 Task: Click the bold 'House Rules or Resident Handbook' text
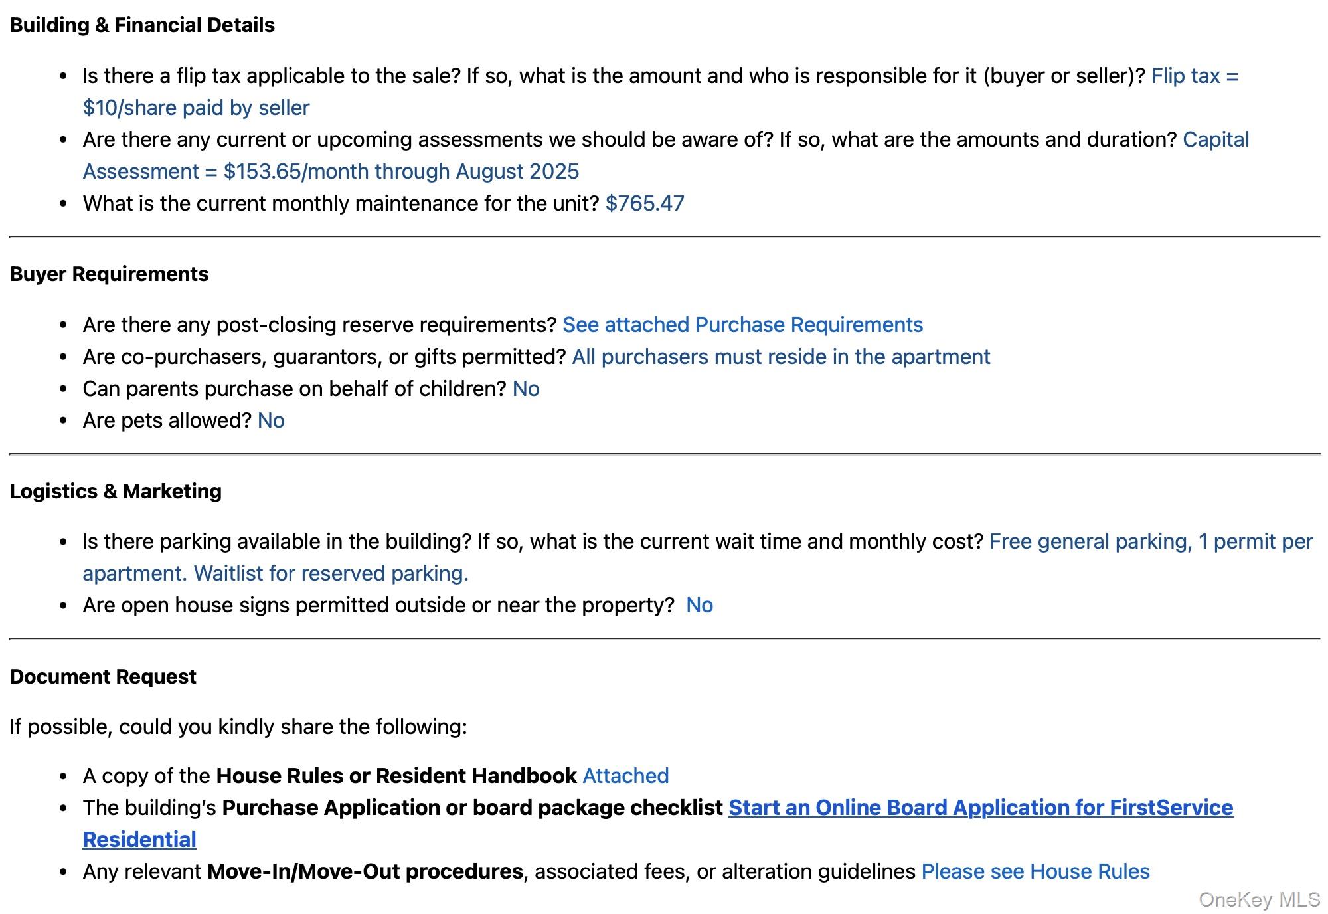tap(396, 776)
